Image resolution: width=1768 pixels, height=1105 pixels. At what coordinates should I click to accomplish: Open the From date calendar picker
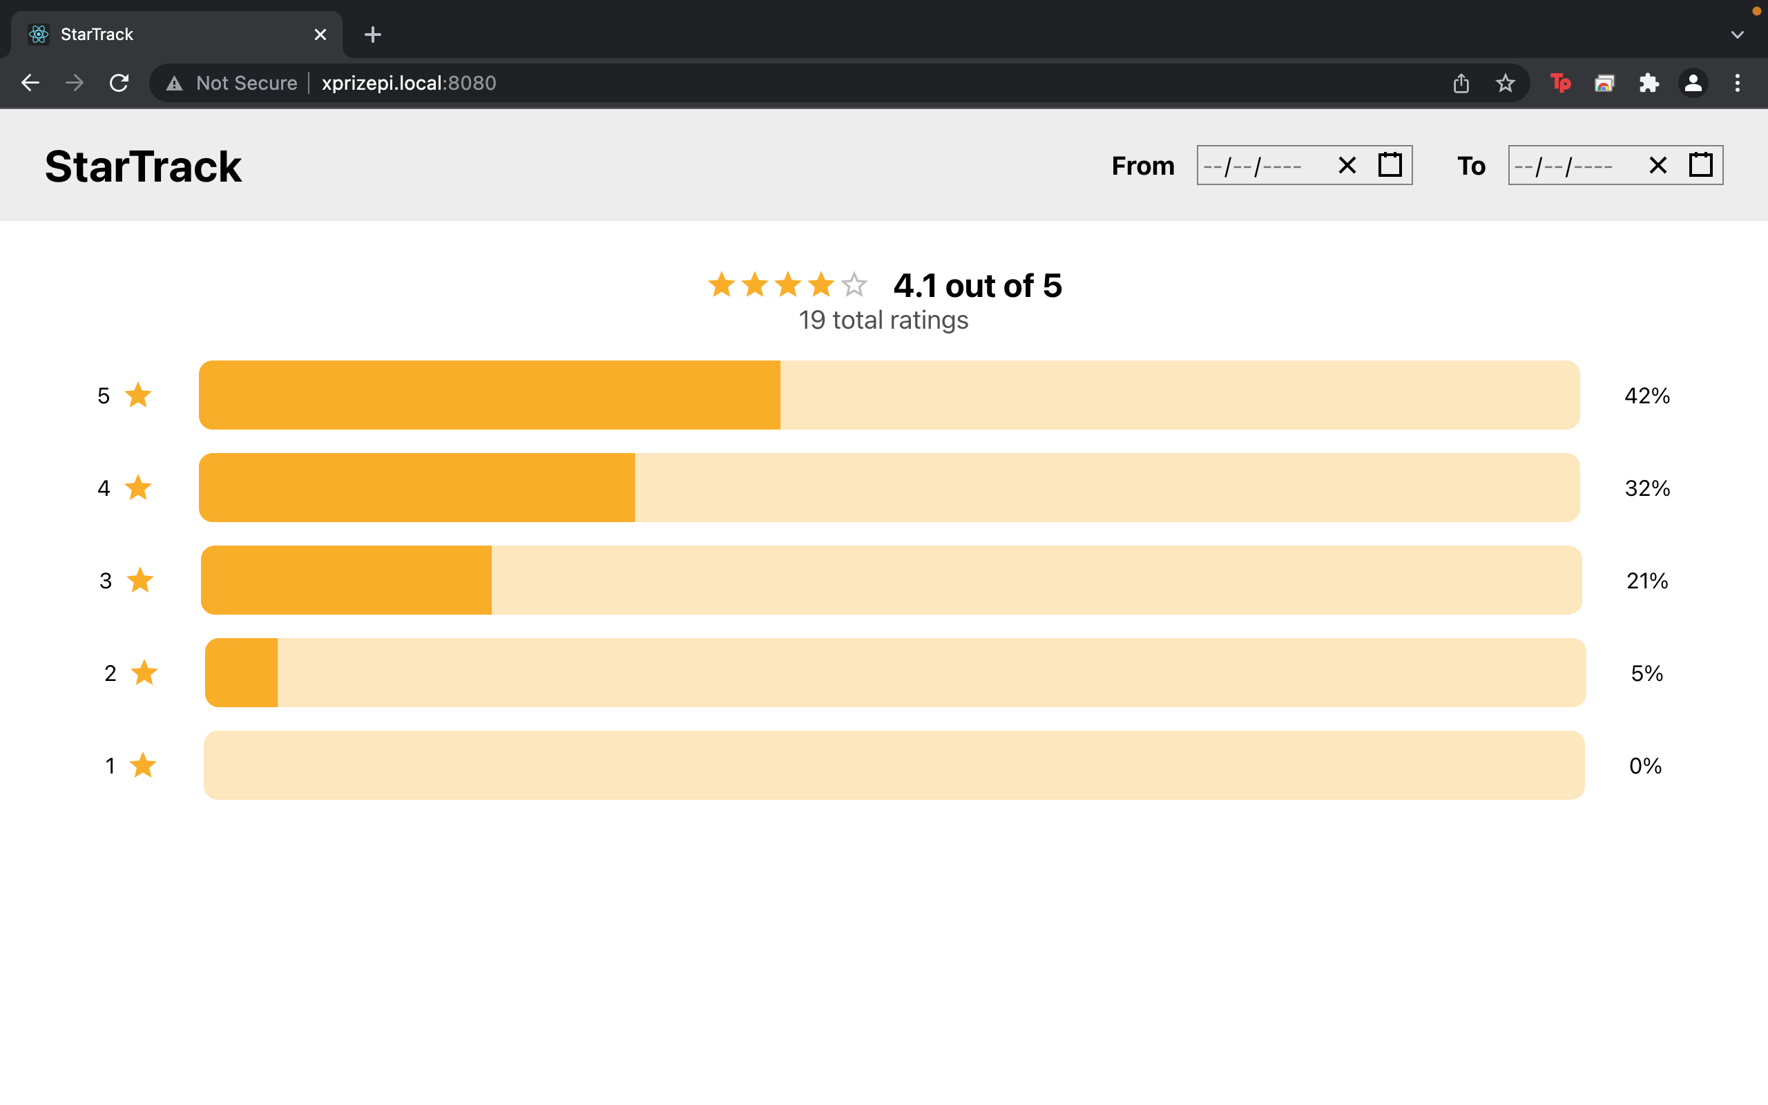[x=1390, y=165]
